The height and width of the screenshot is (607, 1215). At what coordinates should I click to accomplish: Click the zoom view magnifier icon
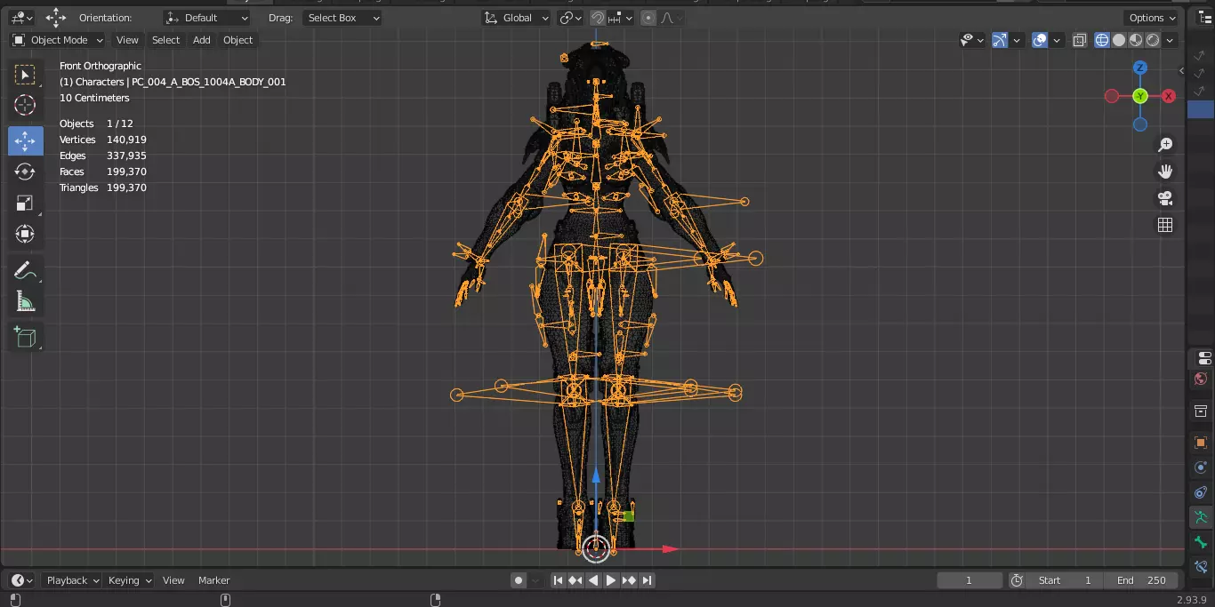pyautogui.click(x=1165, y=145)
